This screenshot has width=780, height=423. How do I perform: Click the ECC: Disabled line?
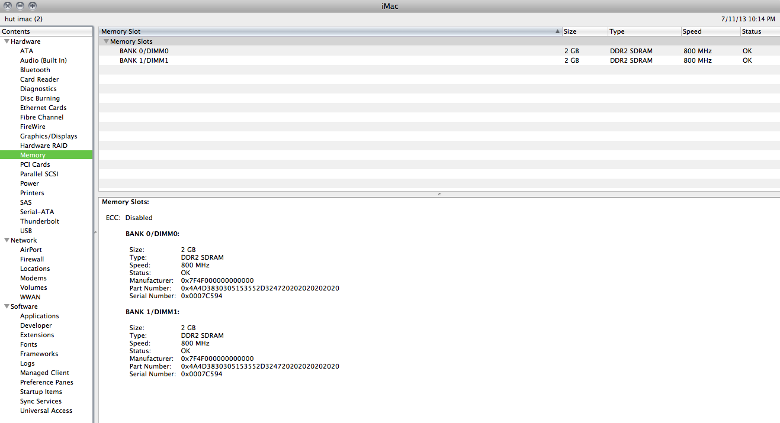[129, 218]
